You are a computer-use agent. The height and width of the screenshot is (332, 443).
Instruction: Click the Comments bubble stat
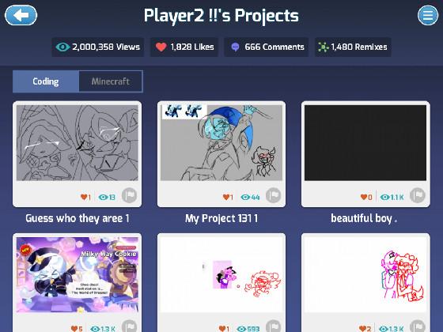coord(266,47)
